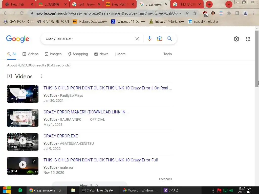Open the Chrome three-dot menu
The height and width of the screenshot is (194, 259).
pos(253,13)
